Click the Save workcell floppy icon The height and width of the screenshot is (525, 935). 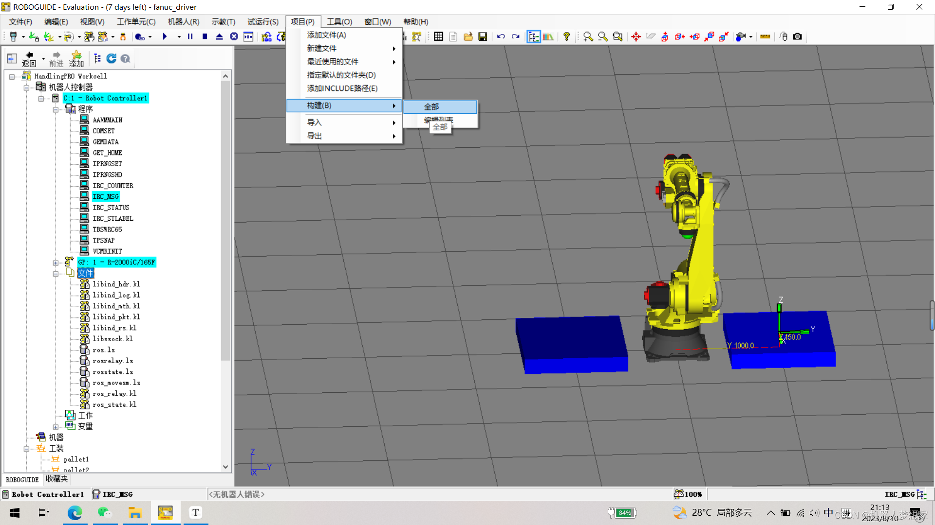[483, 37]
